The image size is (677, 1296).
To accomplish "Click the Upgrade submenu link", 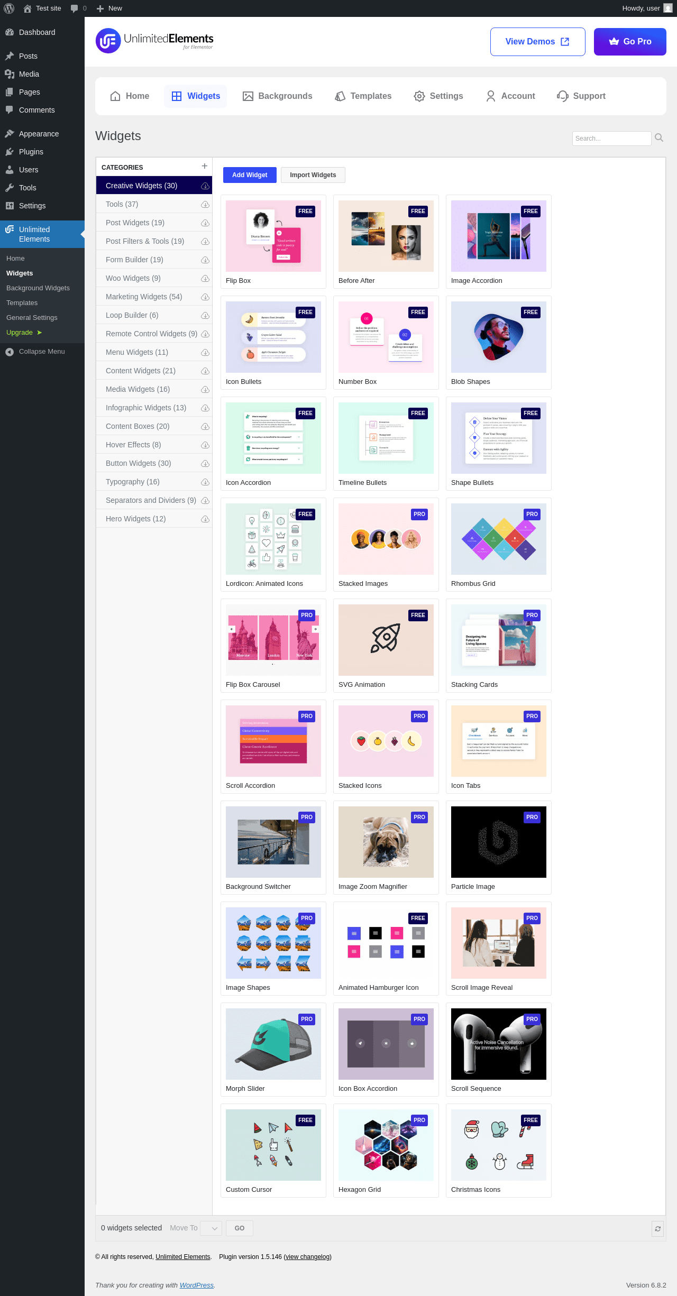I will pyautogui.click(x=24, y=333).
